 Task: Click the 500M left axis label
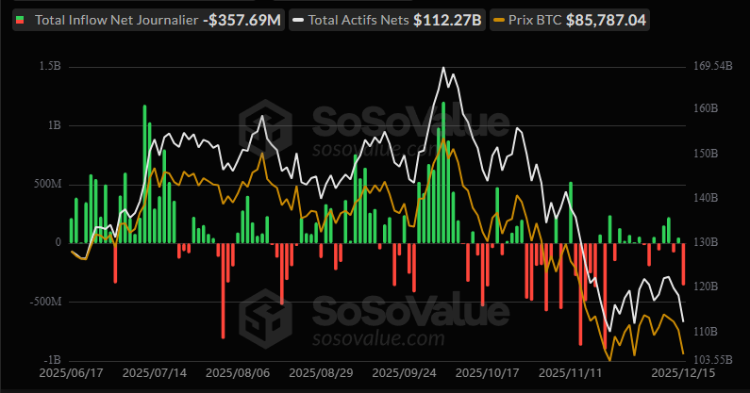click(47, 184)
